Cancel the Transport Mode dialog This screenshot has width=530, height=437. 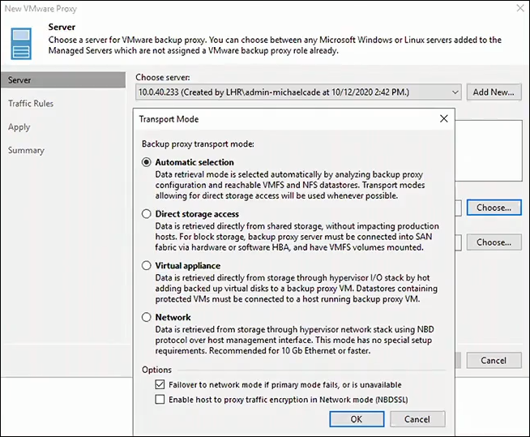[x=417, y=419]
